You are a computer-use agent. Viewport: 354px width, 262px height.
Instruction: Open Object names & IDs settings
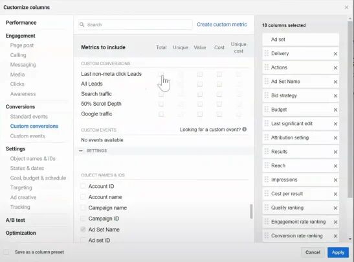pos(33,159)
